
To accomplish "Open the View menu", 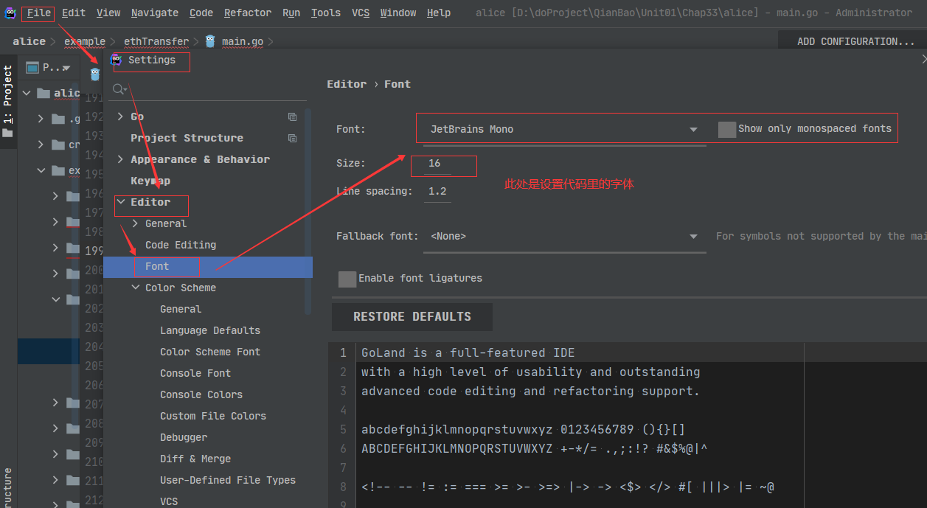I will pyautogui.click(x=108, y=13).
